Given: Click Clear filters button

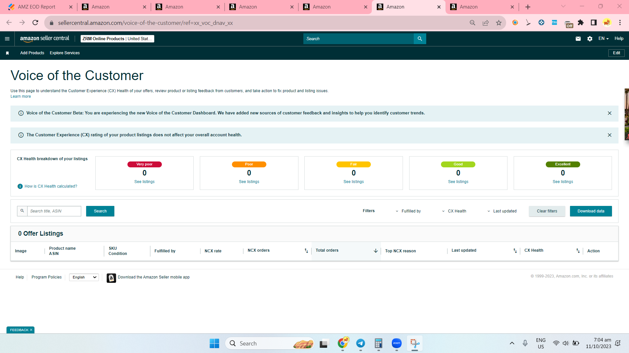Looking at the screenshot, I should (547, 211).
